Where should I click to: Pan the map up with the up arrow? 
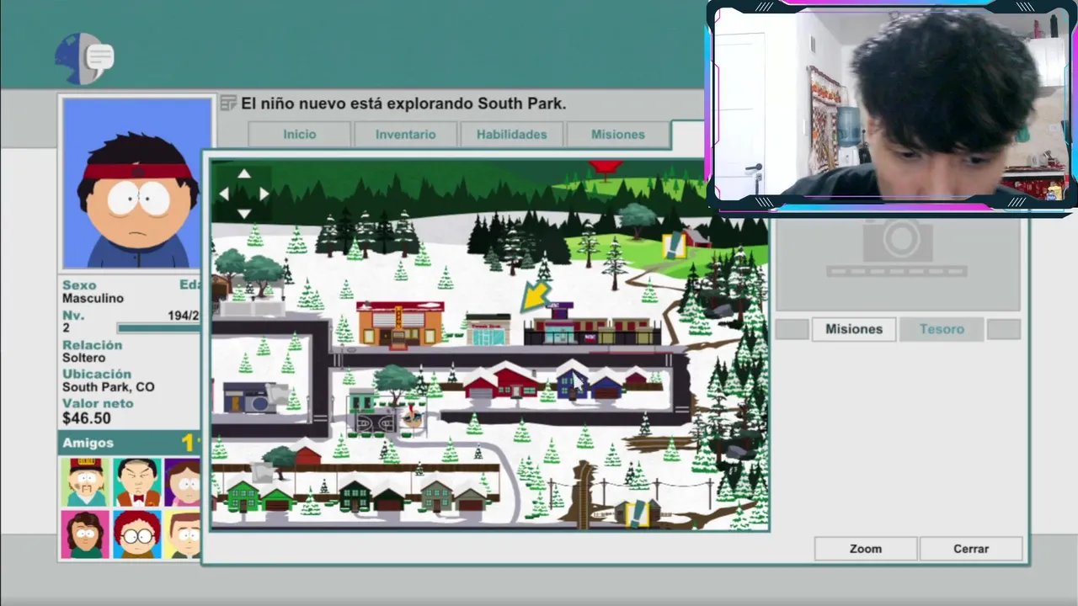coord(244,174)
